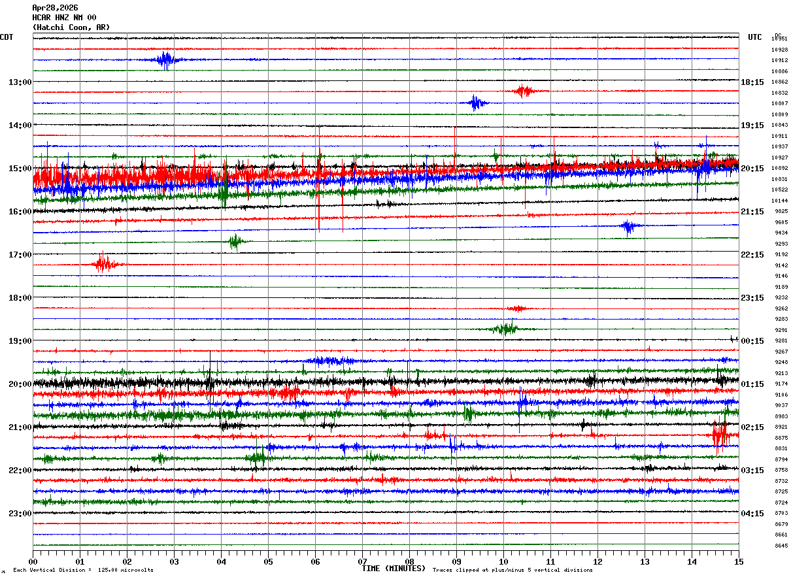Viewport: 791px width, 579px height.
Task: Click the 21:15 UTC time label
Action: tap(752, 212)
